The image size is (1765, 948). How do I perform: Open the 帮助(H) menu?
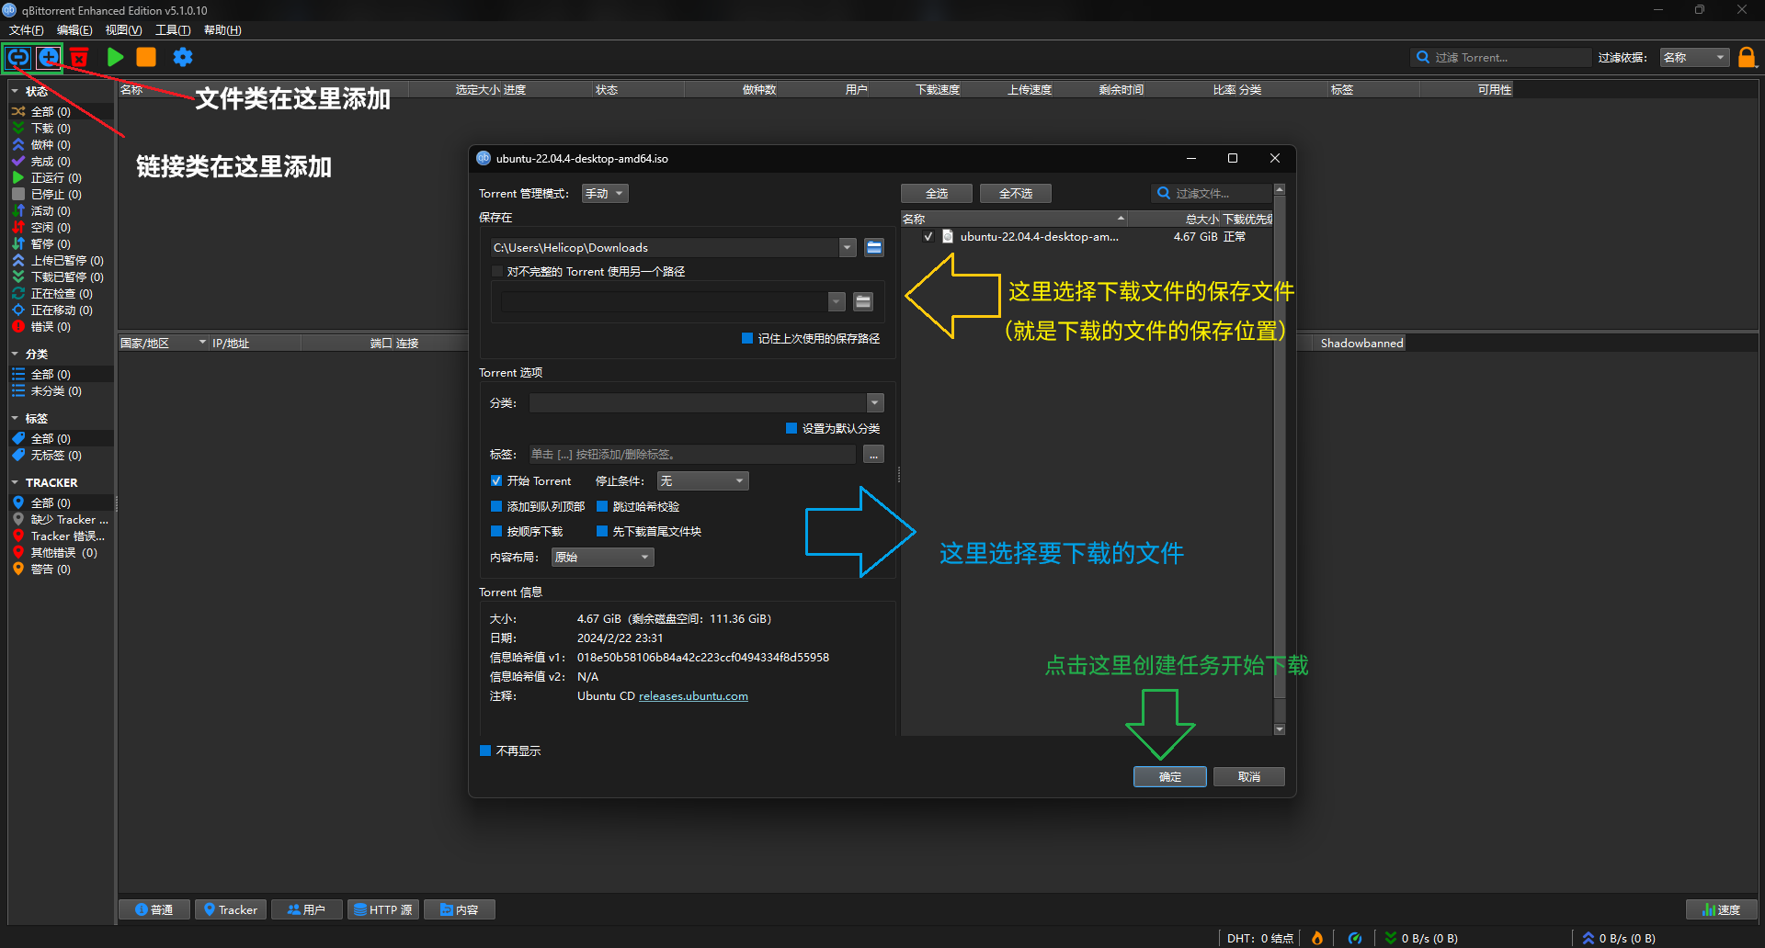pos(222,30)
